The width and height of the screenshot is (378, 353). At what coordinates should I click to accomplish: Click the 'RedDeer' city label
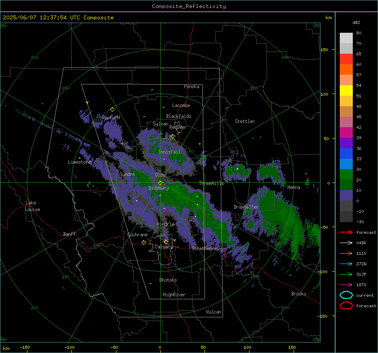[x=178, y=127]
